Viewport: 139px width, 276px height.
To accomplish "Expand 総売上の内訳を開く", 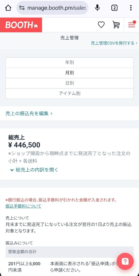I will pyautogui.click(x=34, y=170).
